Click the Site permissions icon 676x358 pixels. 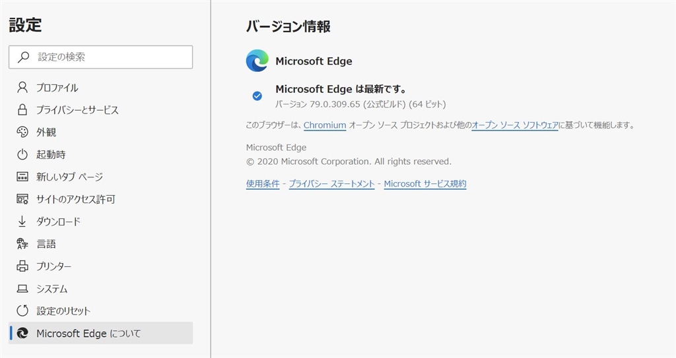22,199
